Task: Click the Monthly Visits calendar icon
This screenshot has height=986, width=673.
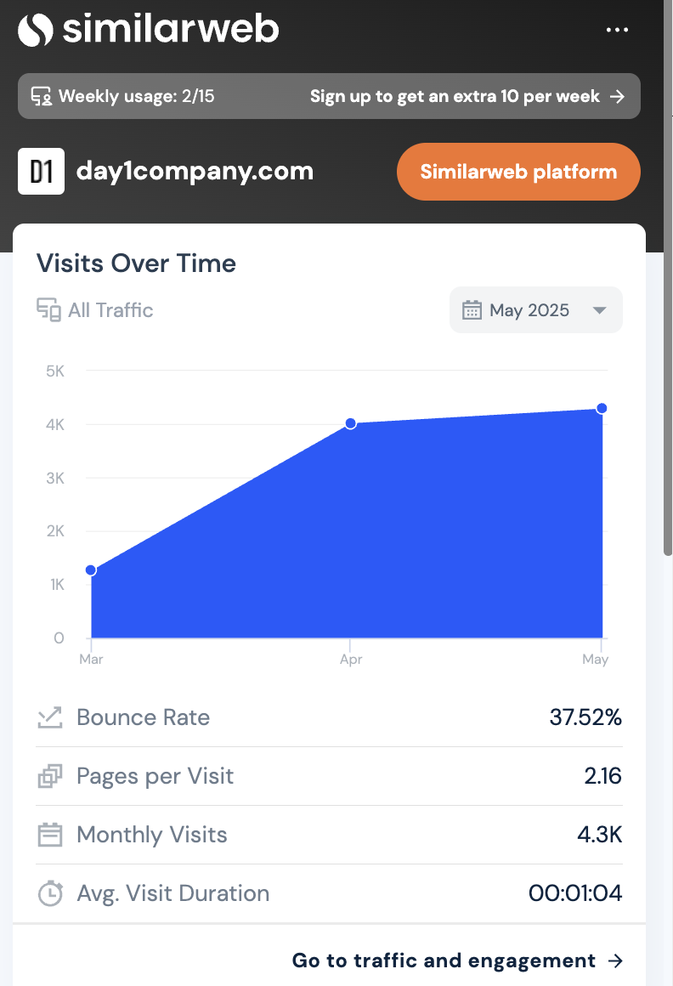Action: [x=49, y=835]
